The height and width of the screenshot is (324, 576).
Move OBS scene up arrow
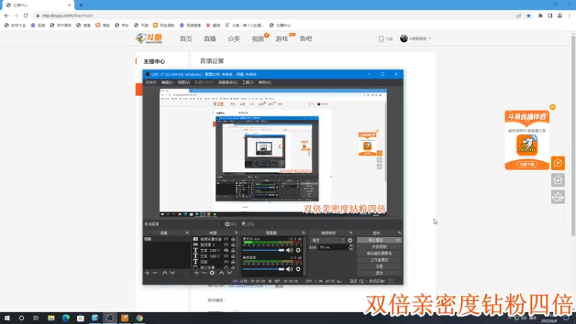(165, 273)
